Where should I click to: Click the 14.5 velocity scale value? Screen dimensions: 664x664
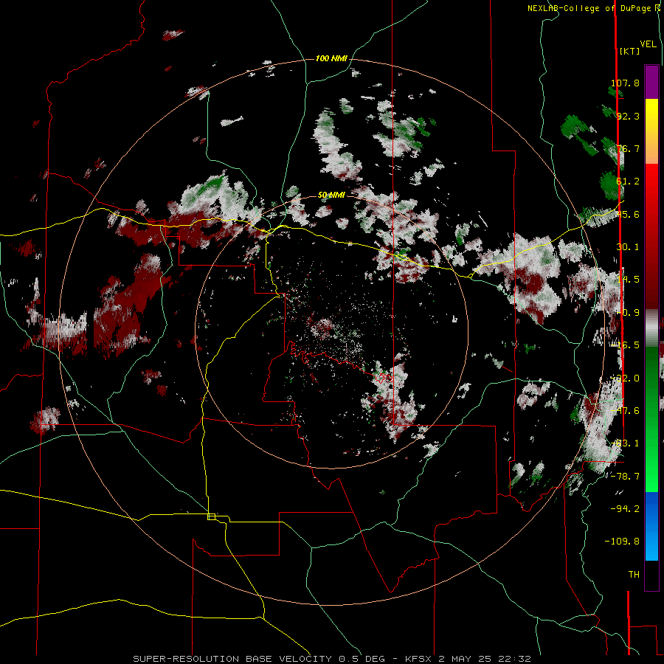(628, 280)
